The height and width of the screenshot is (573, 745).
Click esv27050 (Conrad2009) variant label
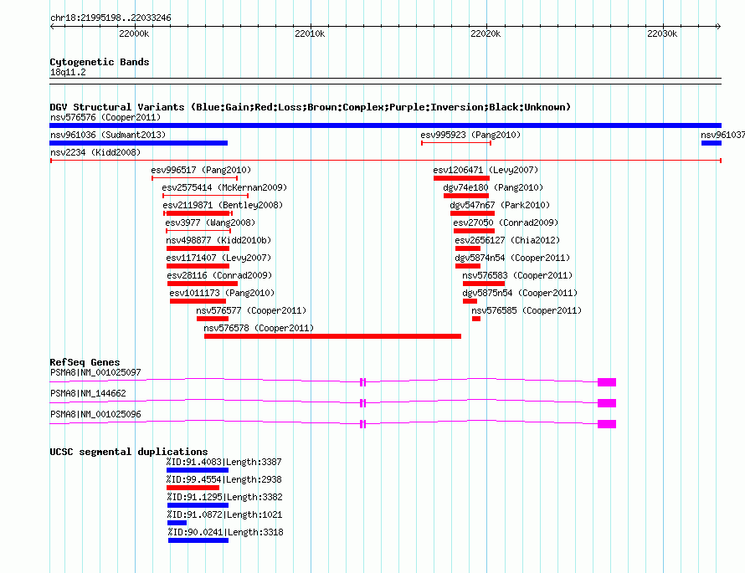coord(506,223)
